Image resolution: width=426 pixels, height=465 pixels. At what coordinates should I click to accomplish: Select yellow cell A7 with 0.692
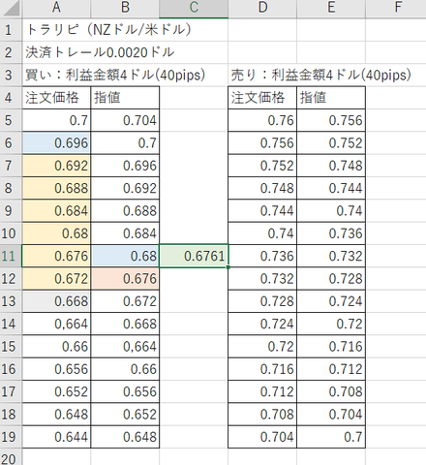point(56,166)
